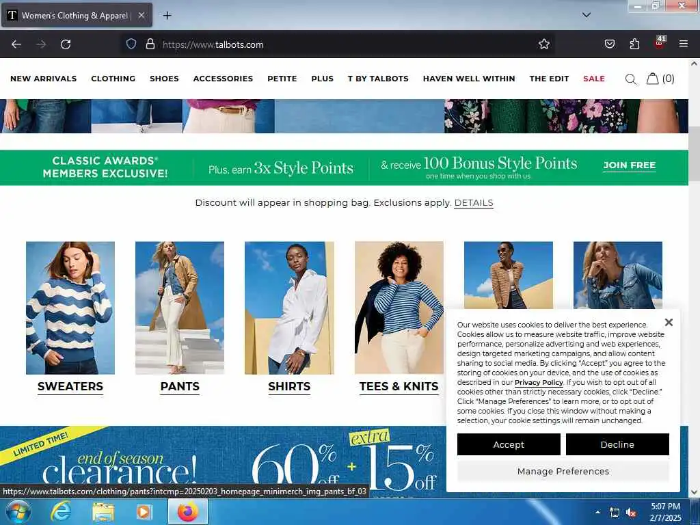Accept cookies with the Accept button

[x=509, y=444]
